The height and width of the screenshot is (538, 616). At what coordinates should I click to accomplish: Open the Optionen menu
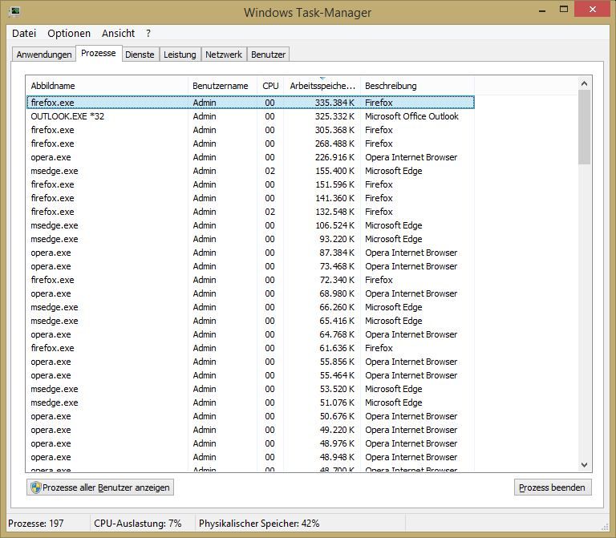tap(69, 34)
